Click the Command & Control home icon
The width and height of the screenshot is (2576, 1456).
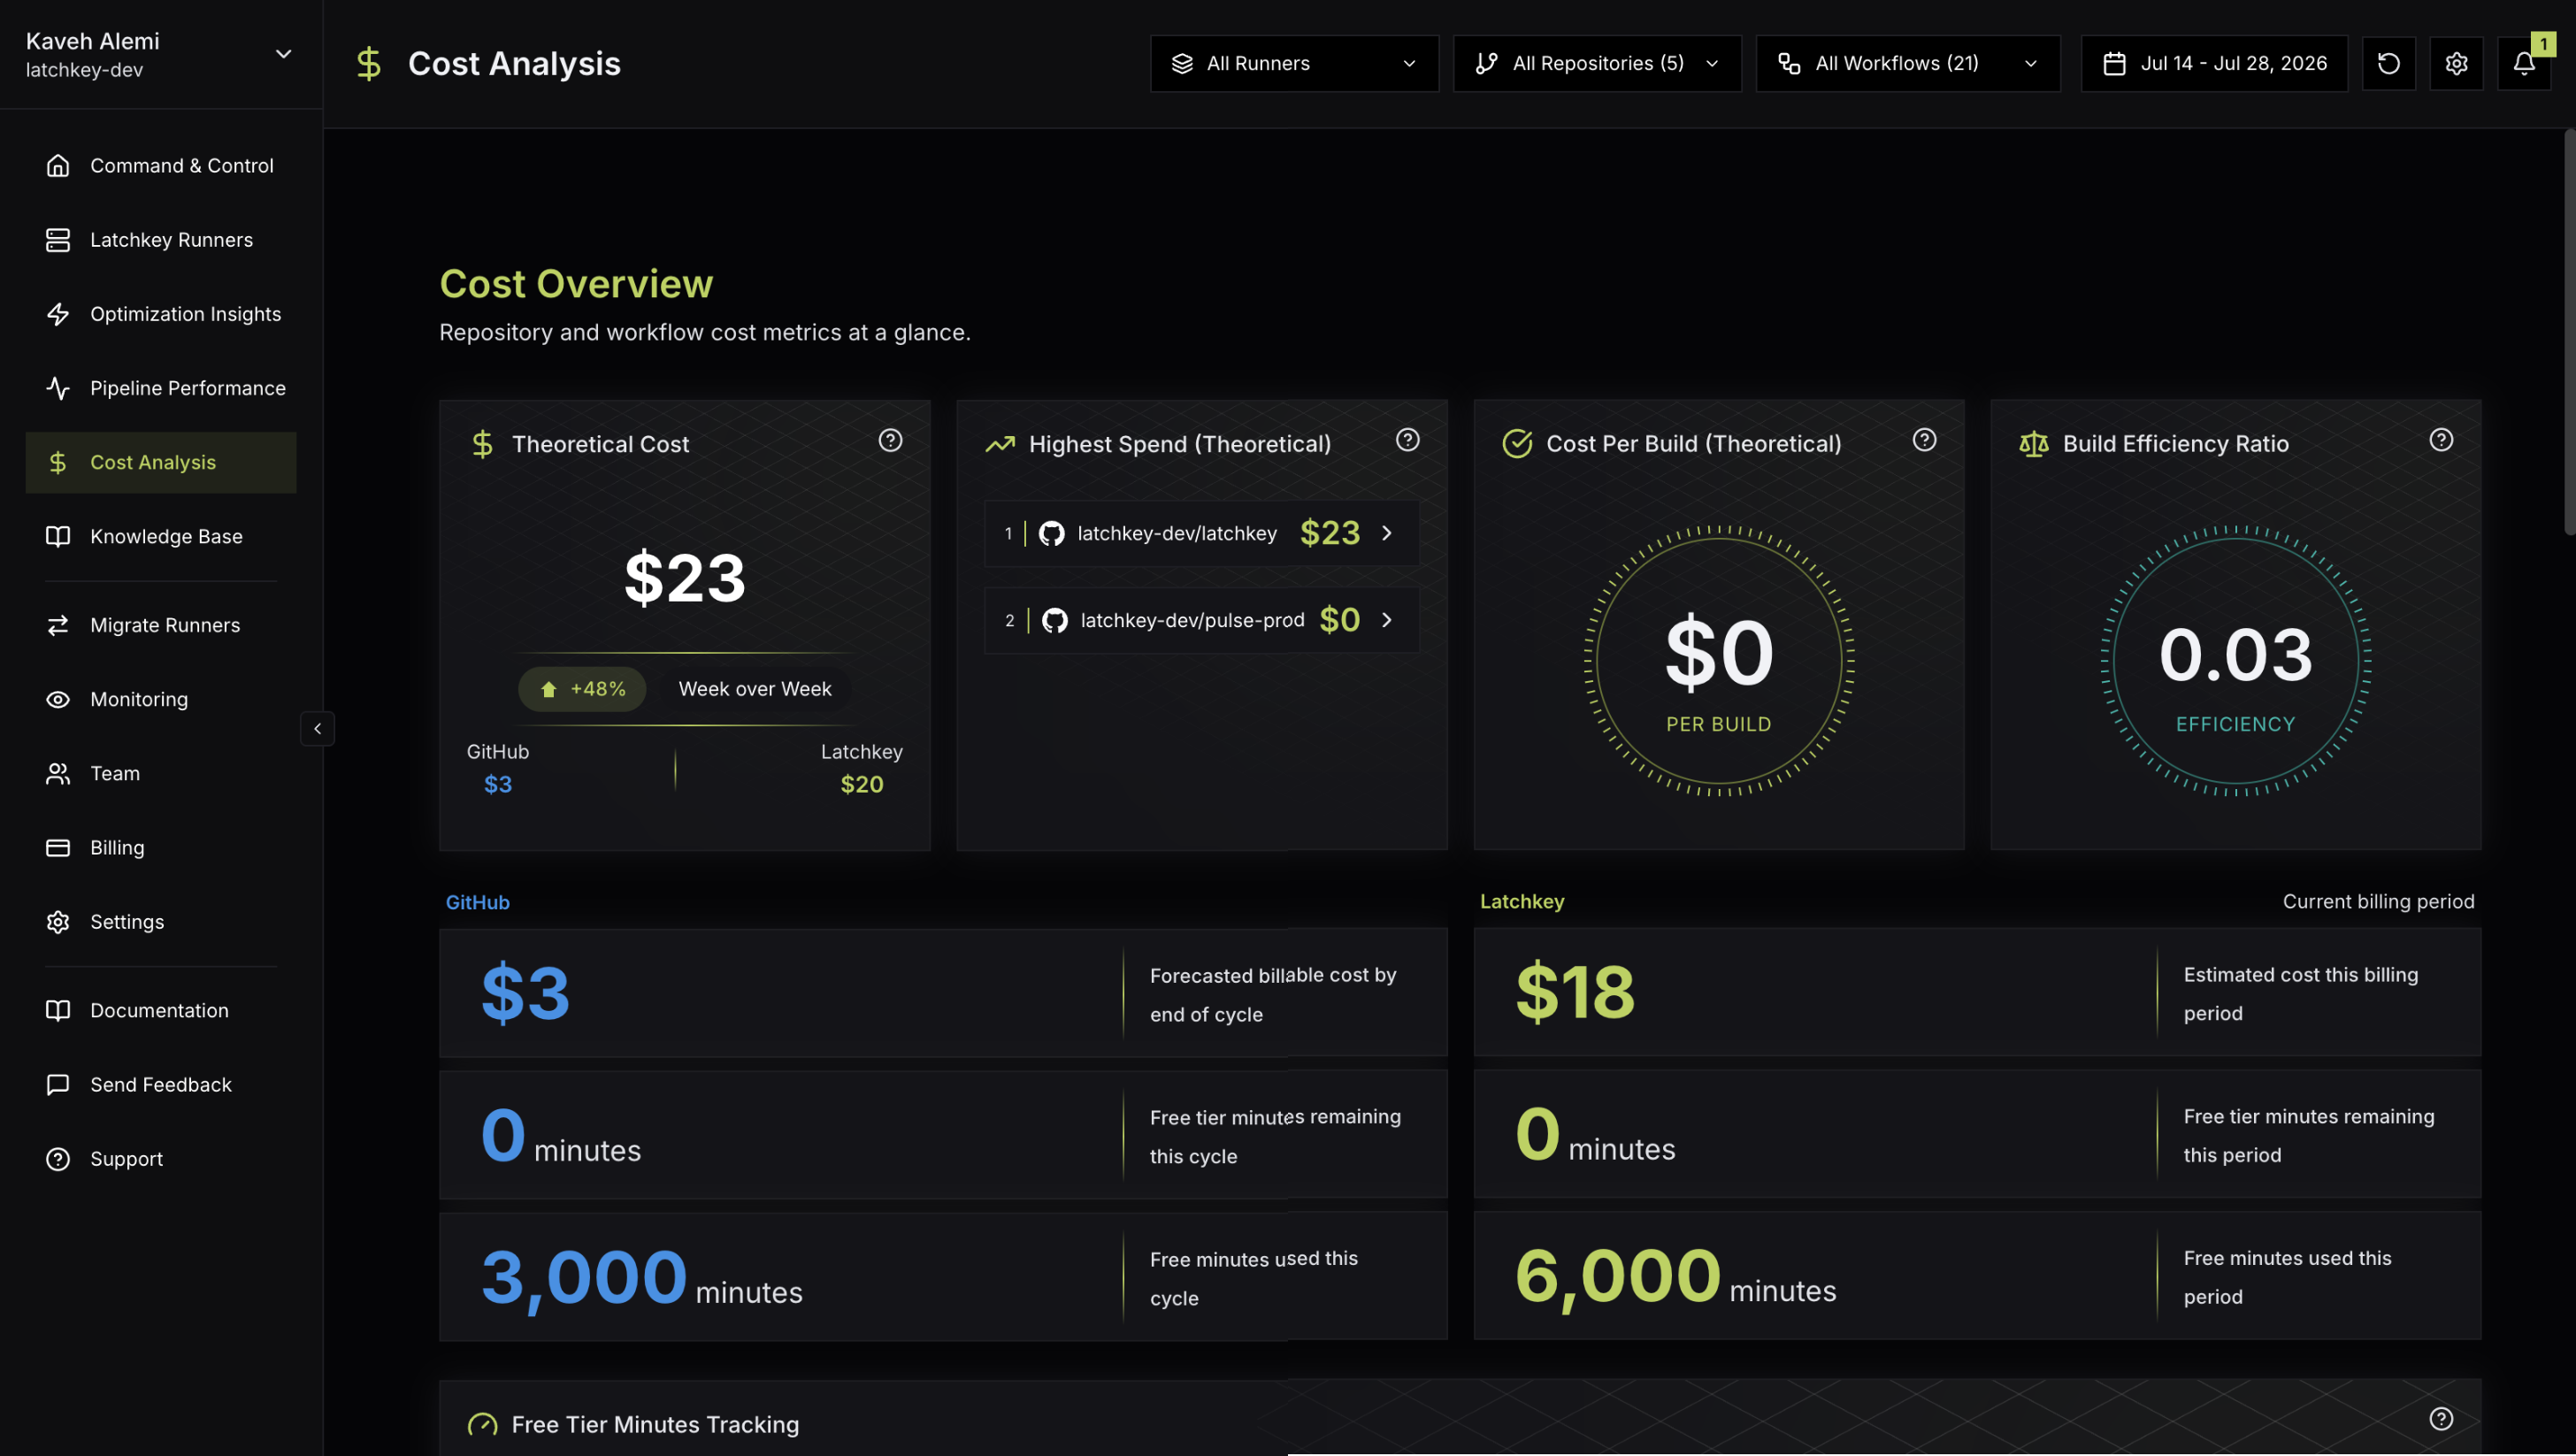pos(58,165)
